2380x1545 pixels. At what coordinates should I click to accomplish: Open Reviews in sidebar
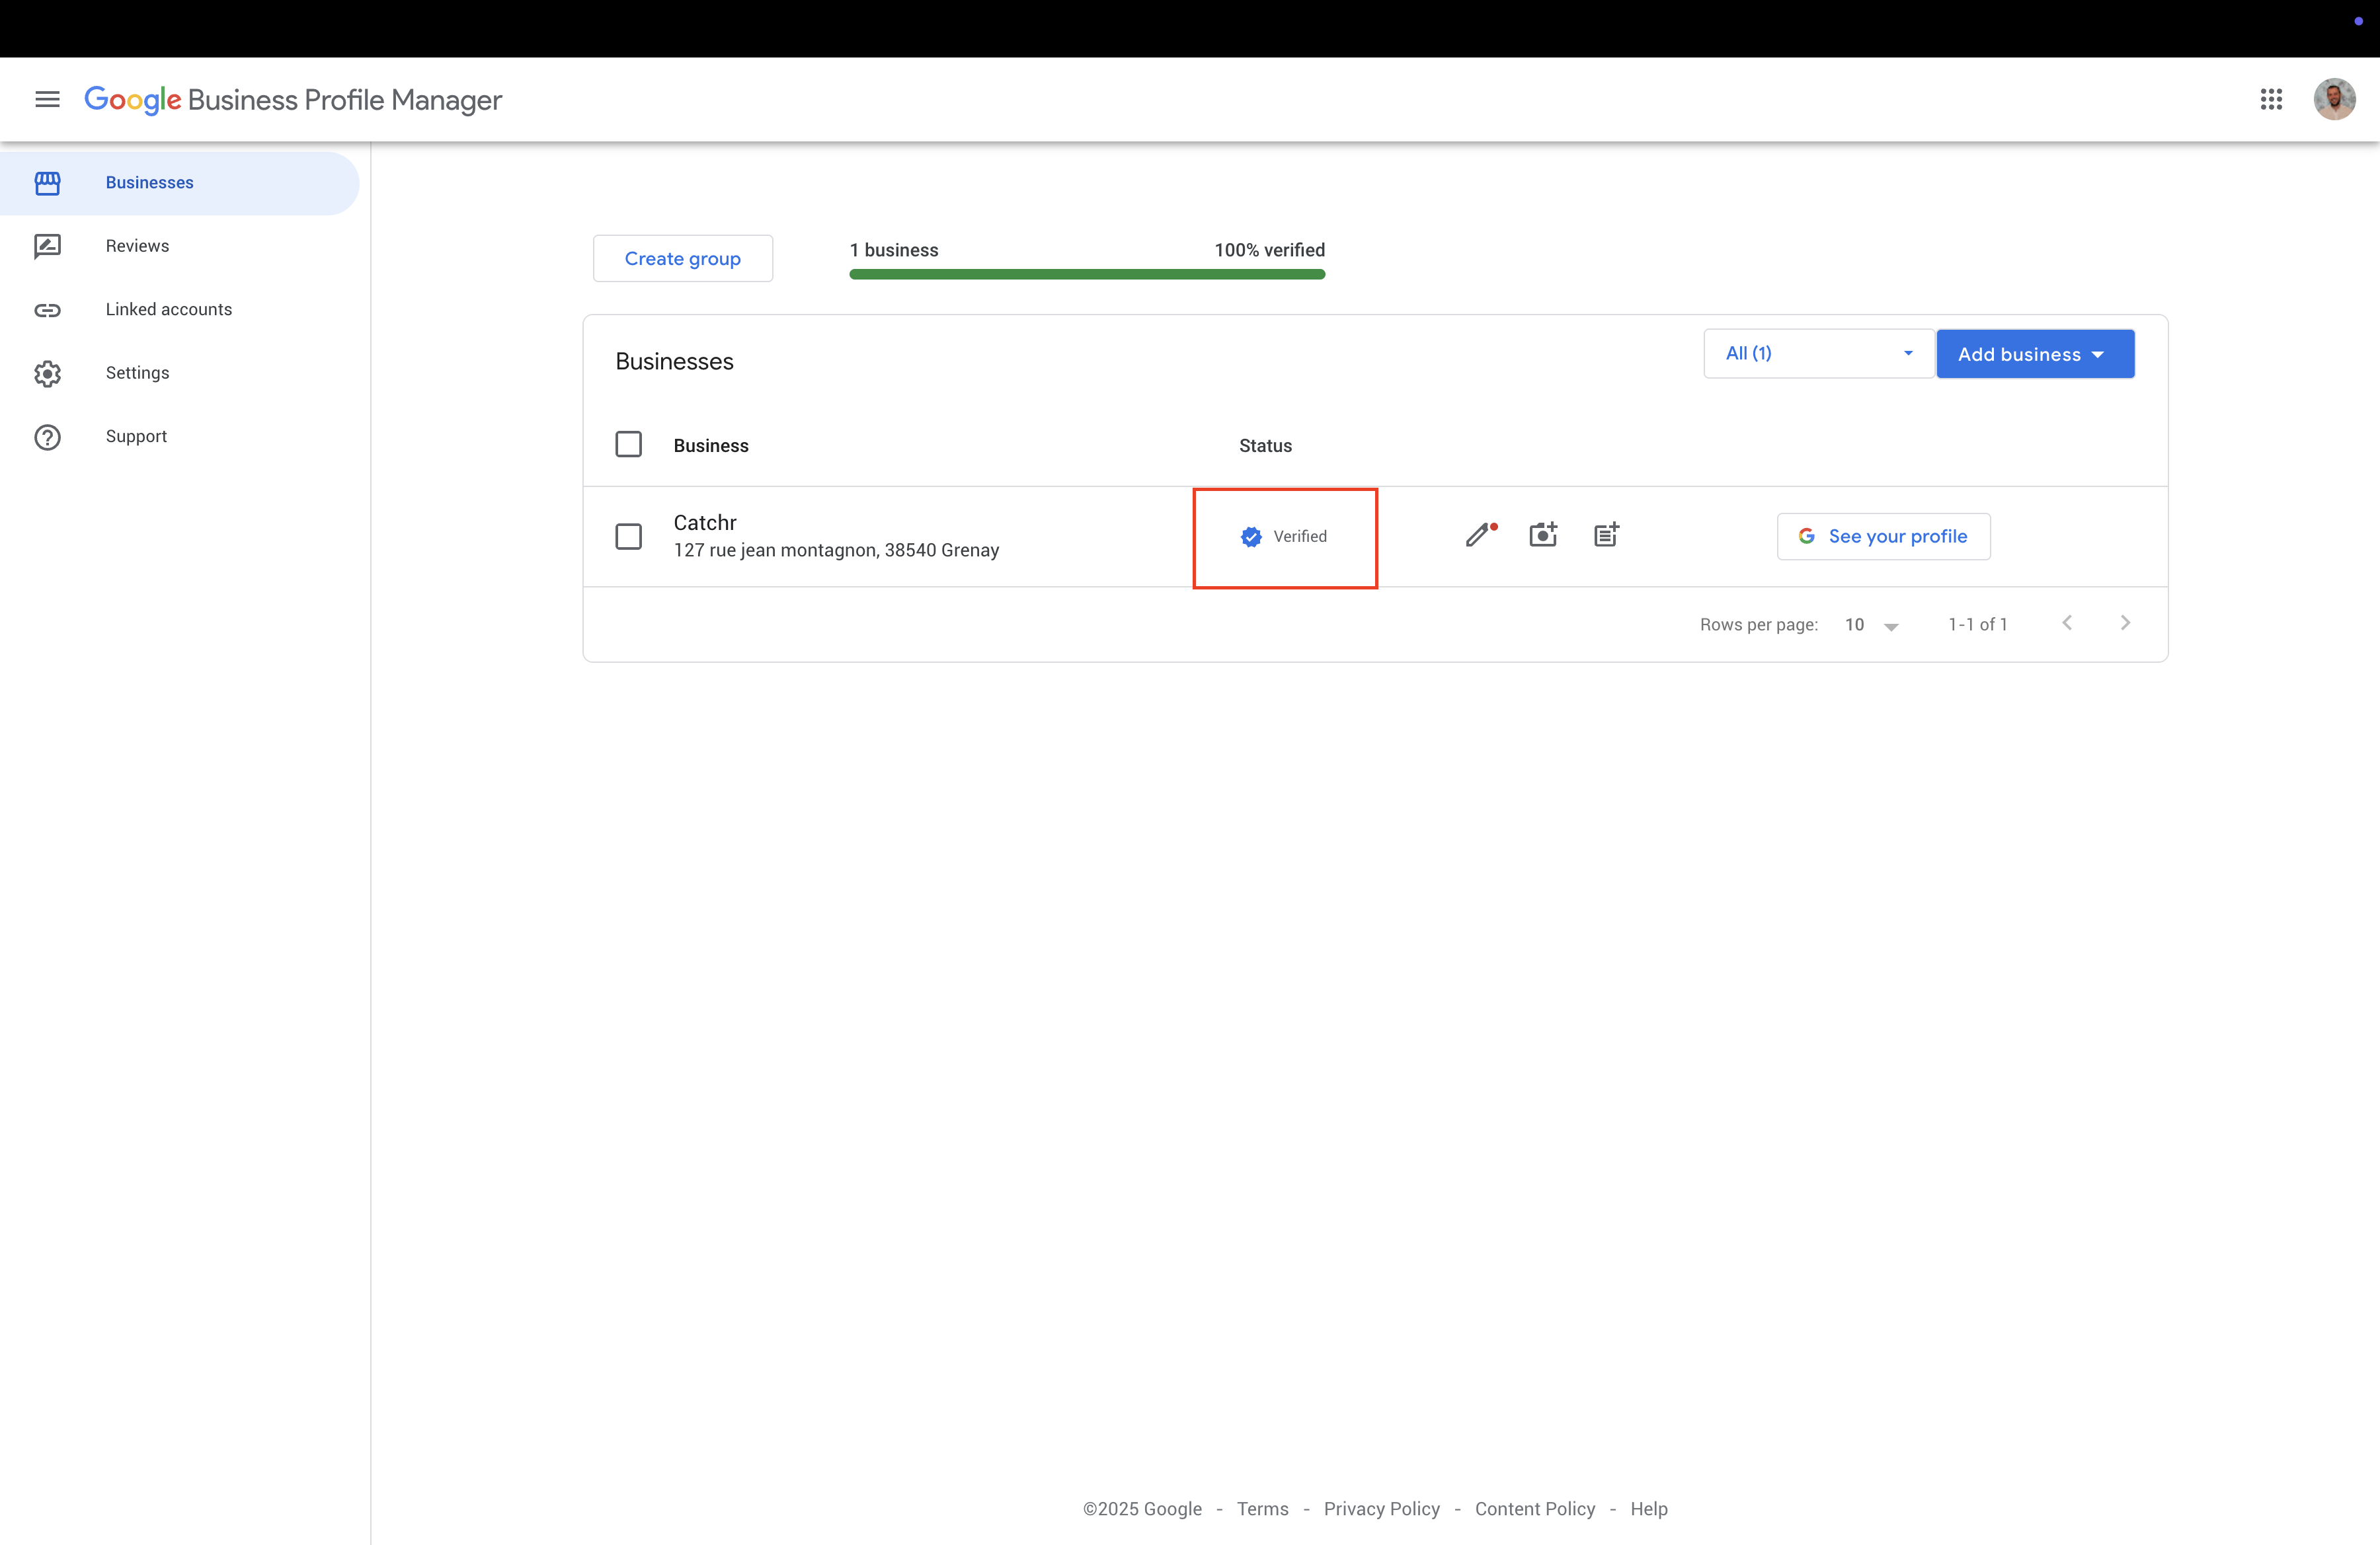(x=179, y=246)
